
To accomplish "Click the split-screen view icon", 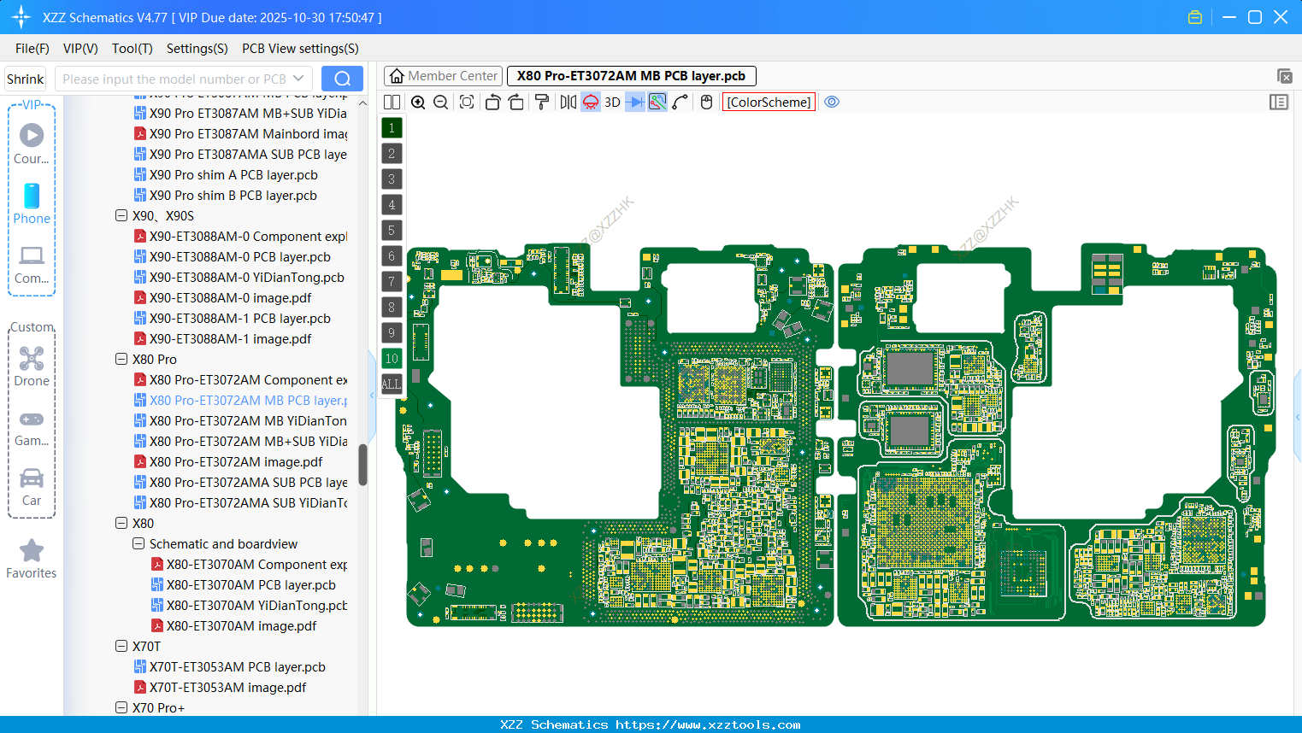I will tap(392, 102).
